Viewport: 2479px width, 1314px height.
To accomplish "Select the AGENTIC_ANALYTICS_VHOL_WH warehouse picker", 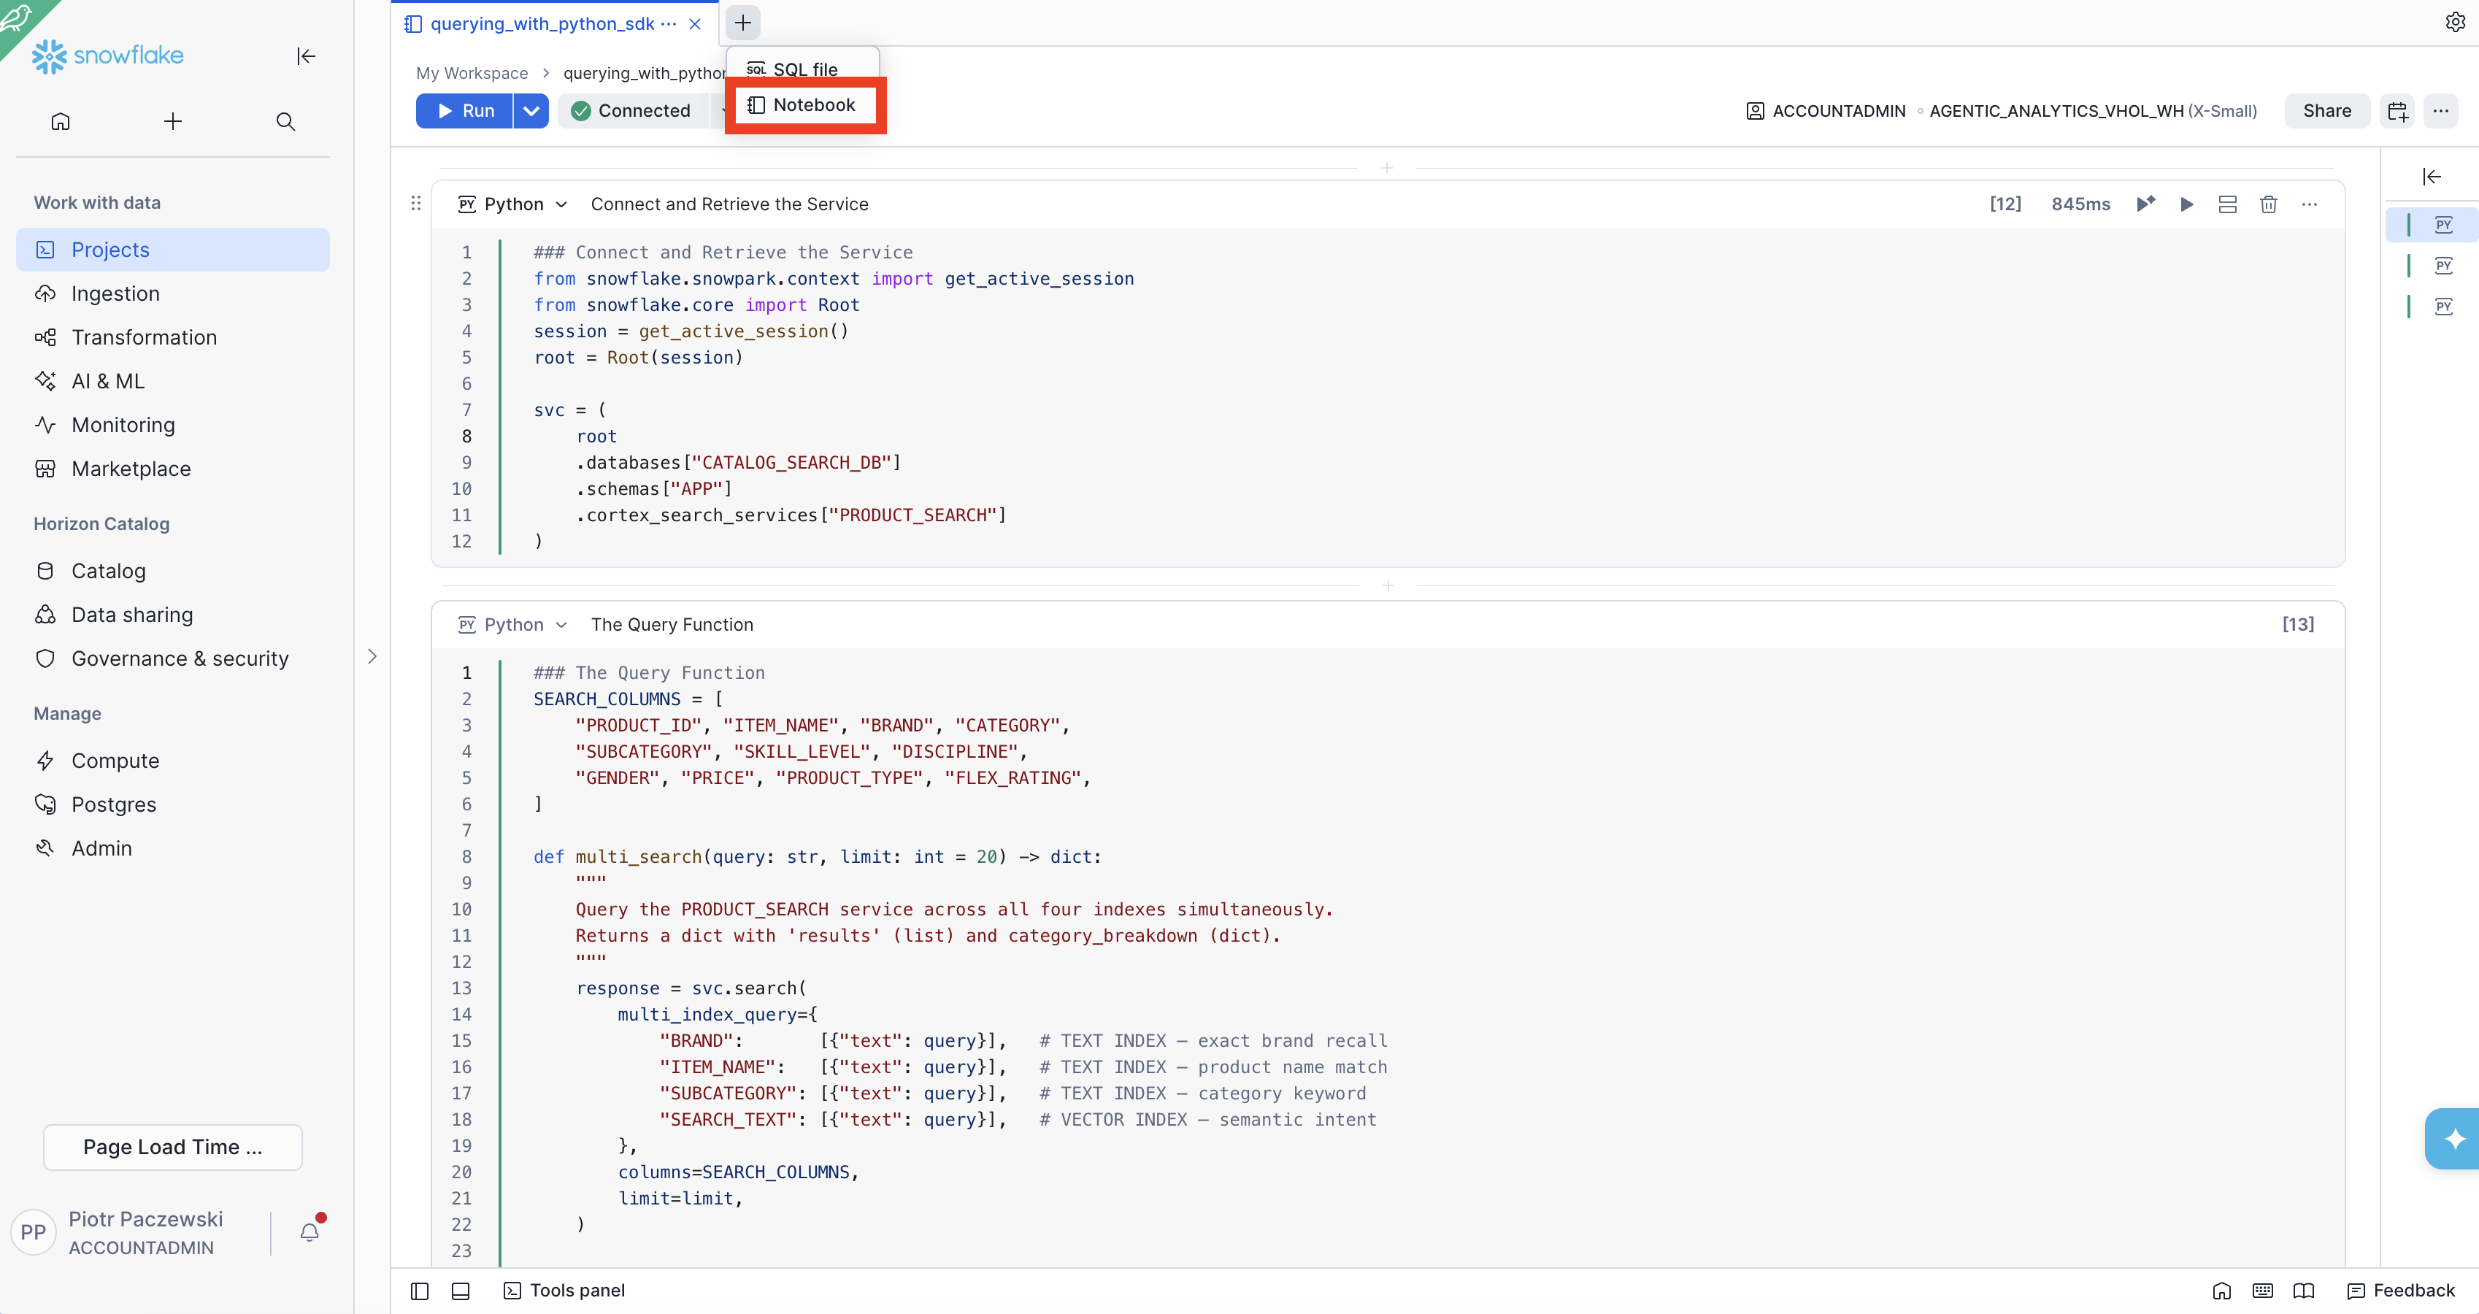I will tap(2093, 111).
